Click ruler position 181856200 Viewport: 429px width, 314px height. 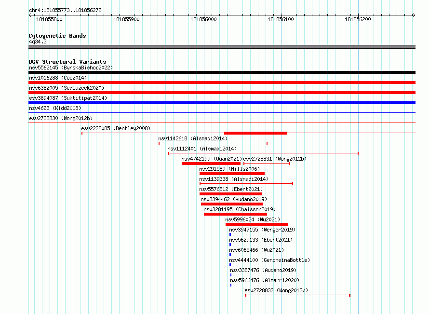358,19
